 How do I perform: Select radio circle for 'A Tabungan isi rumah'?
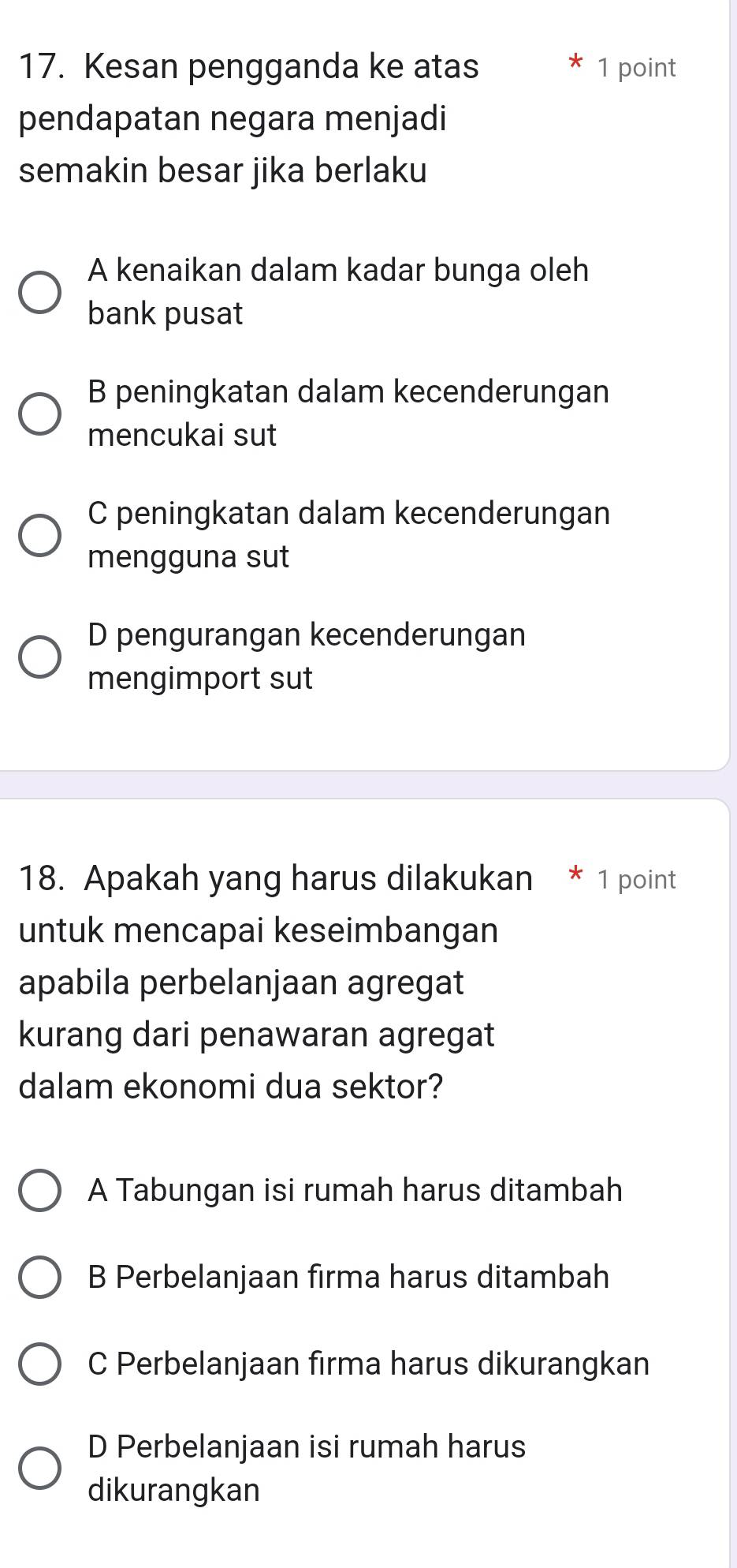pyautogui.click(x=39, y=1190)
